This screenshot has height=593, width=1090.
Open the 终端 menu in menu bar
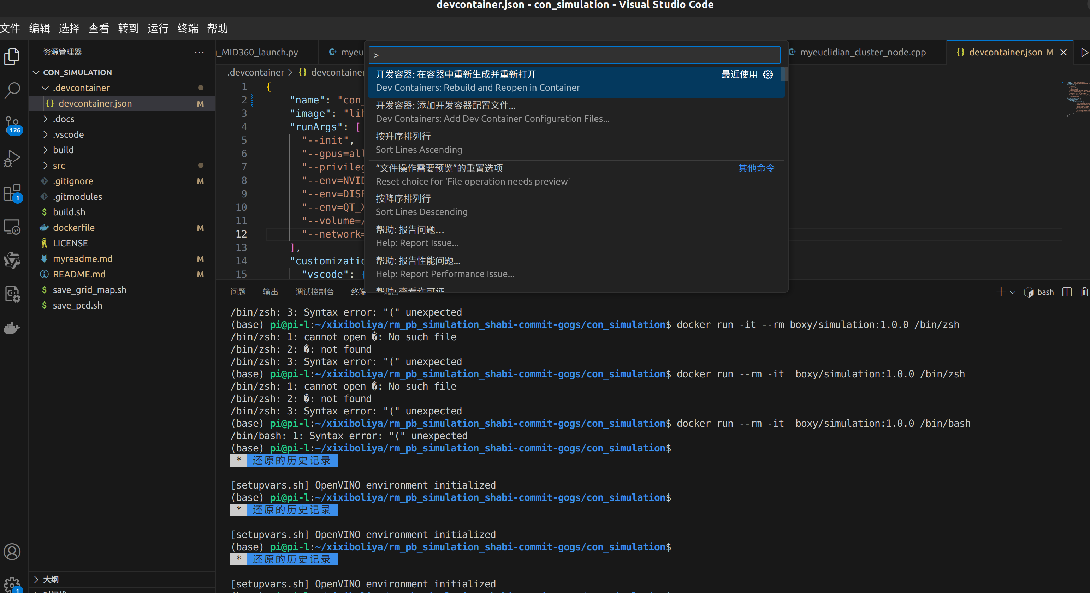(188, 28)
